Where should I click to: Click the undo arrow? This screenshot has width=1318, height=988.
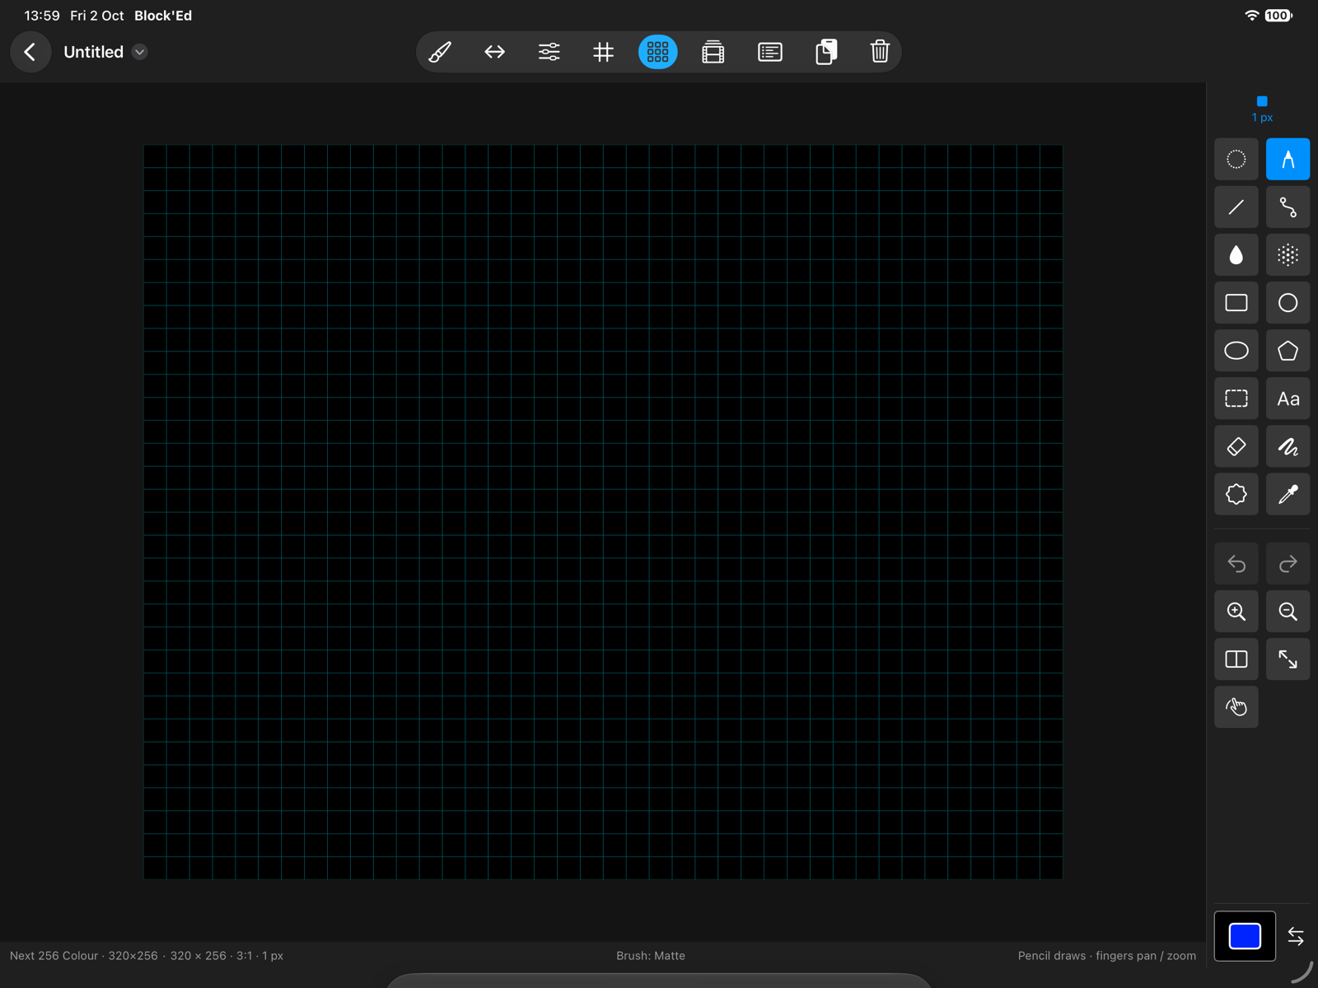coord(1236,564)
